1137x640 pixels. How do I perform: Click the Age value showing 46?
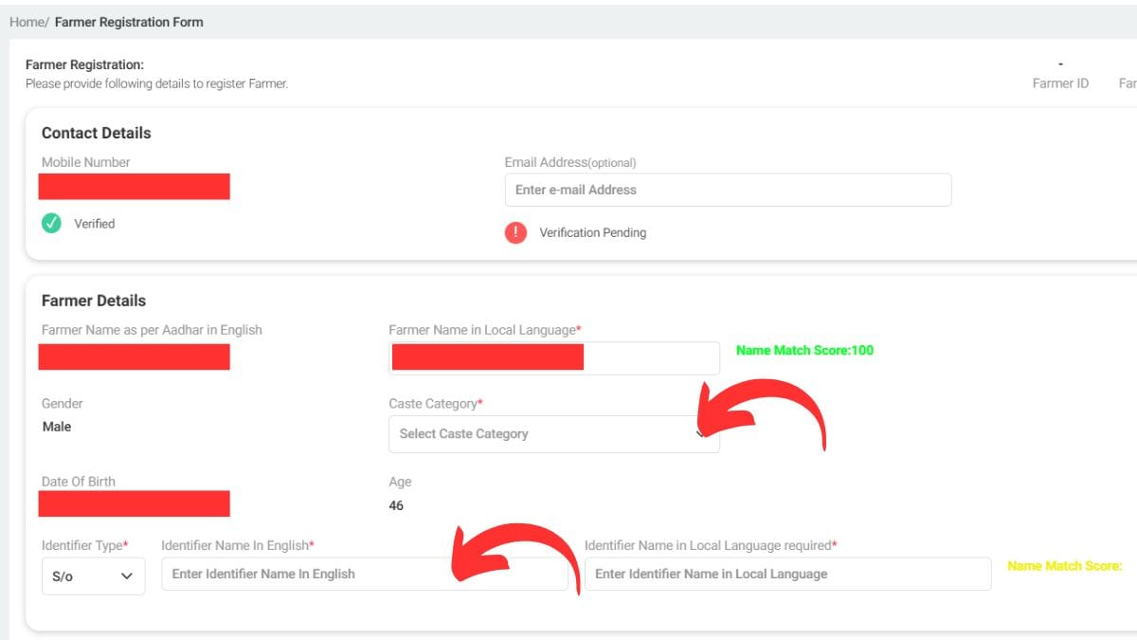(x=395, y=505)
